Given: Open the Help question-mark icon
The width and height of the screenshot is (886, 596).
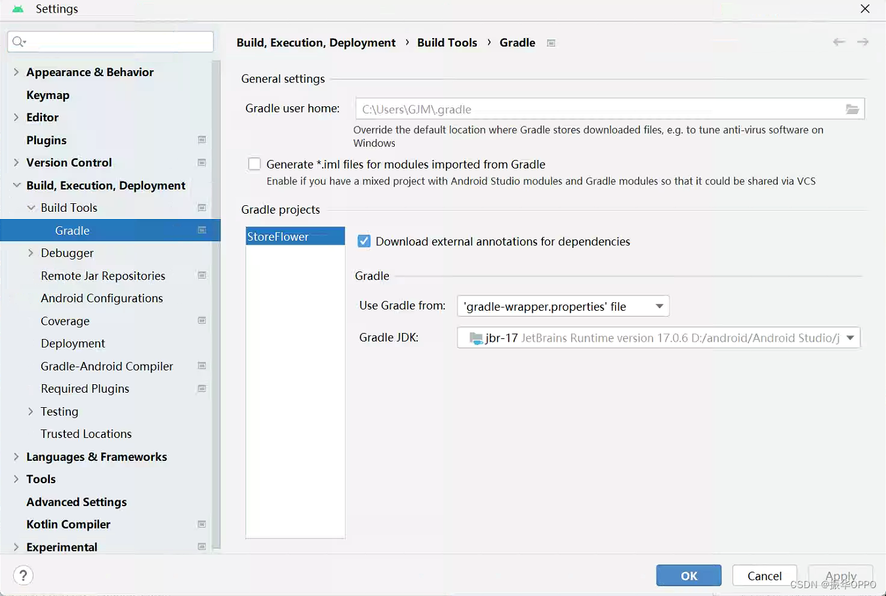Looking at the screenshot, I should point(23,575).
